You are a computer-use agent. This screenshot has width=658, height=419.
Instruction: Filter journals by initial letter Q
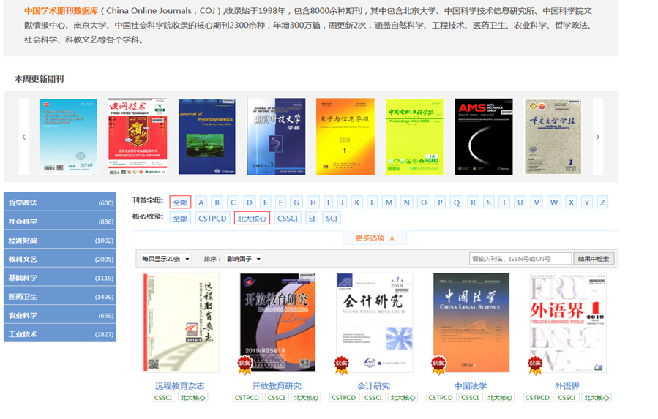pyautogui.click(x=456, y=202)
